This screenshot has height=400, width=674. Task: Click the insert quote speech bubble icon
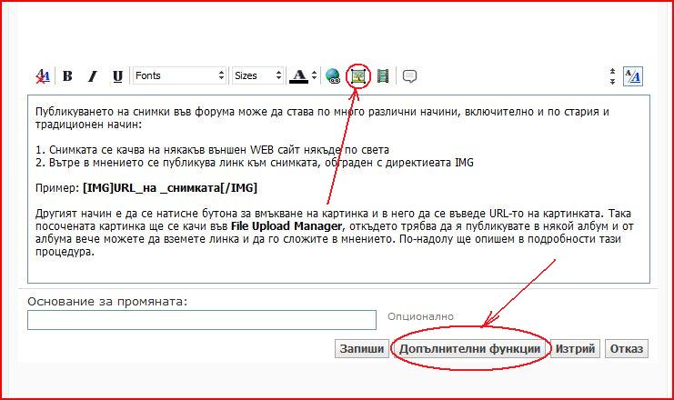(x=409, y=76)
